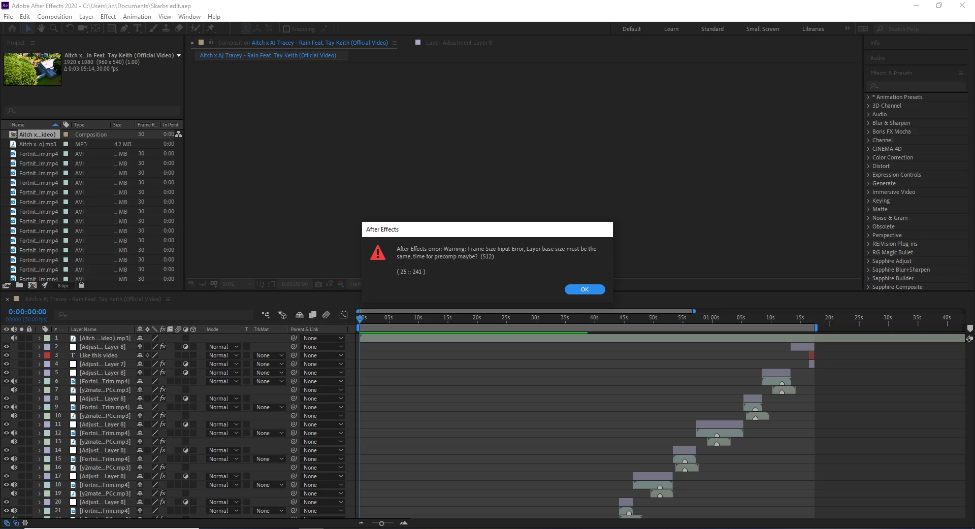Toggle video visibility of layer 6 Fortni Trim.mp4
The height and width of the screenshot is (529, 975).
point(7,381)
